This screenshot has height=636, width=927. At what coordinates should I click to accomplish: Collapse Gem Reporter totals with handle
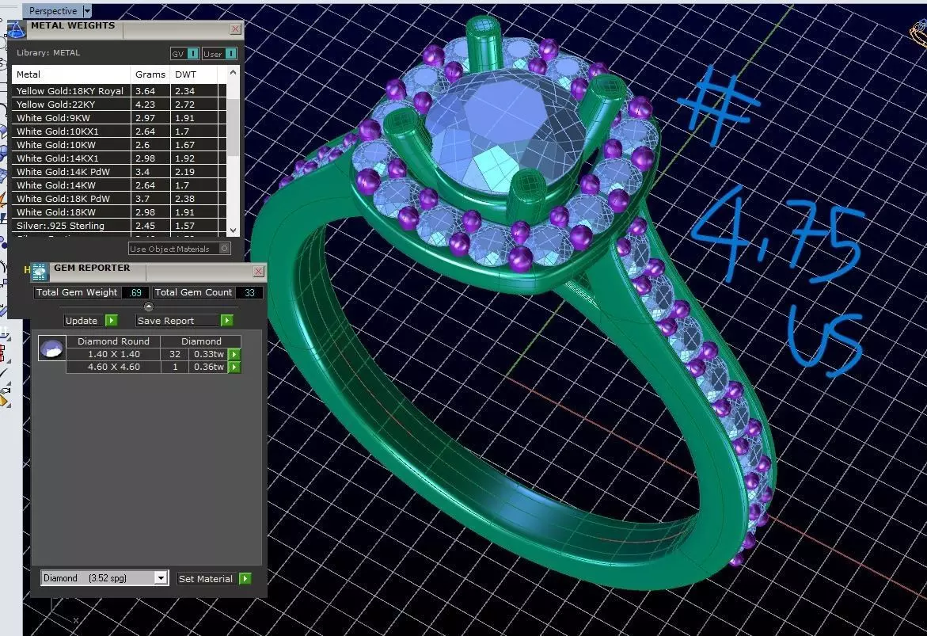point(148,307)
